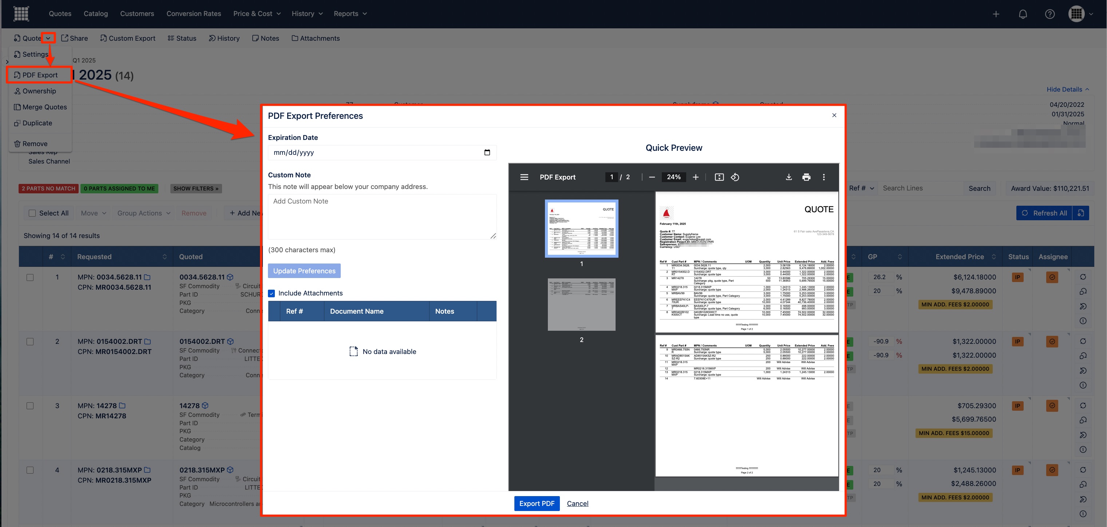This screenshot has width=1107, height=527.
Task: Click the Add Custom Note text area
Action: coord(382,217)
